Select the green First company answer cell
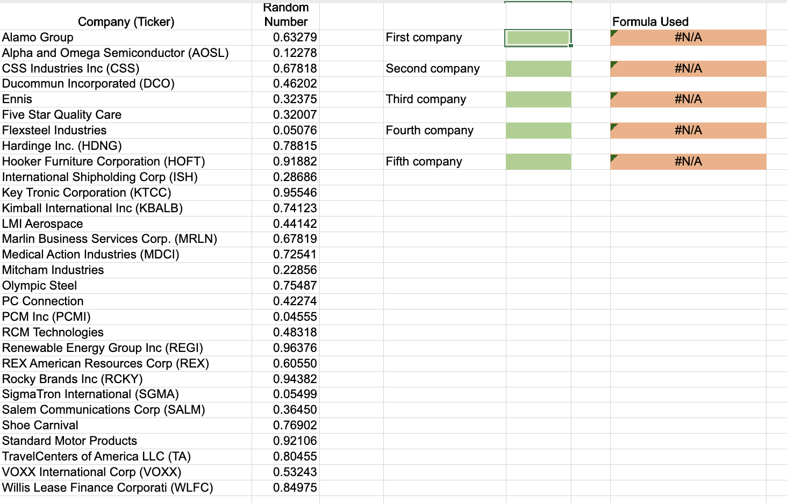This screenshot has height=504, width=787. coord(538,38)
